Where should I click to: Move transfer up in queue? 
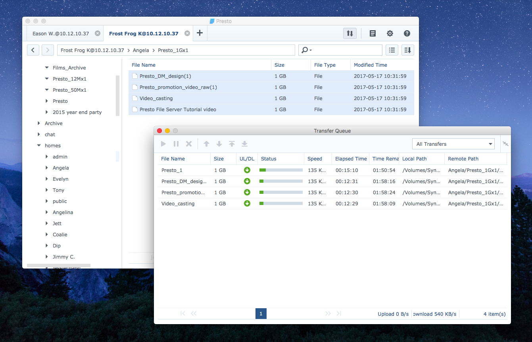206,144
